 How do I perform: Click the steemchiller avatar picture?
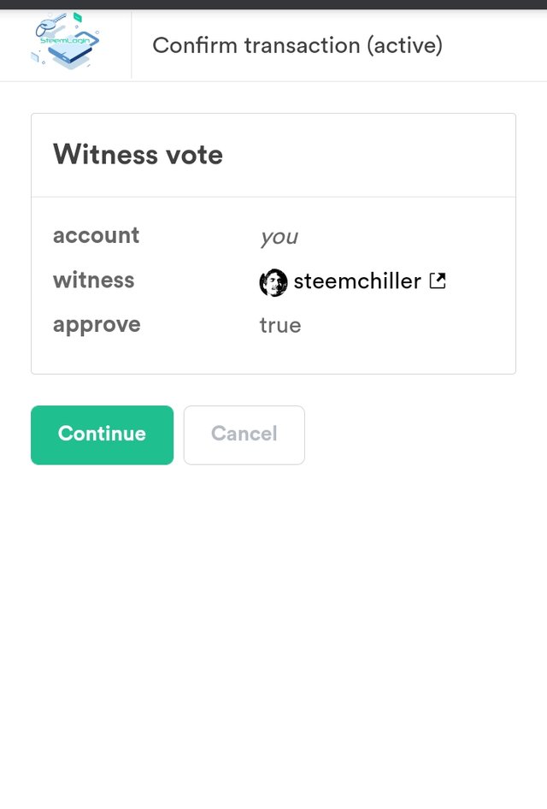coord(273,282)
